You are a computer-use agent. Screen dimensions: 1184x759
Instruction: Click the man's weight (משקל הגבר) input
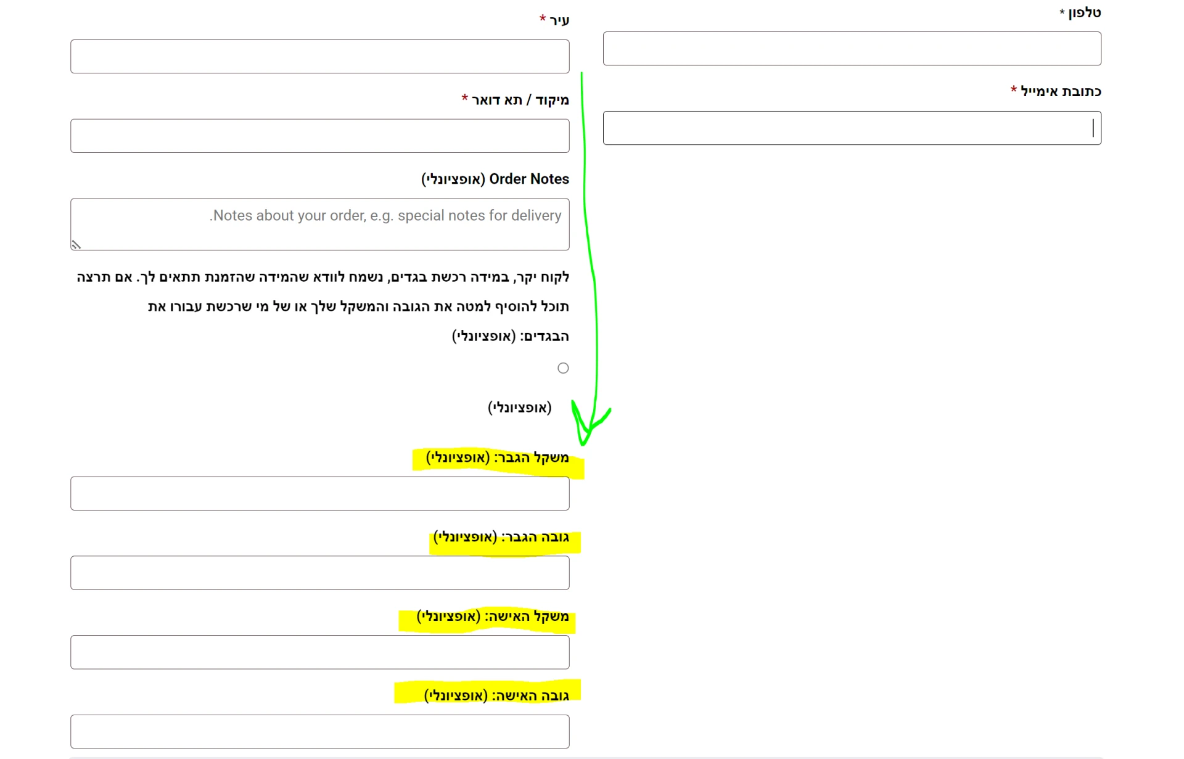point(319,493)
